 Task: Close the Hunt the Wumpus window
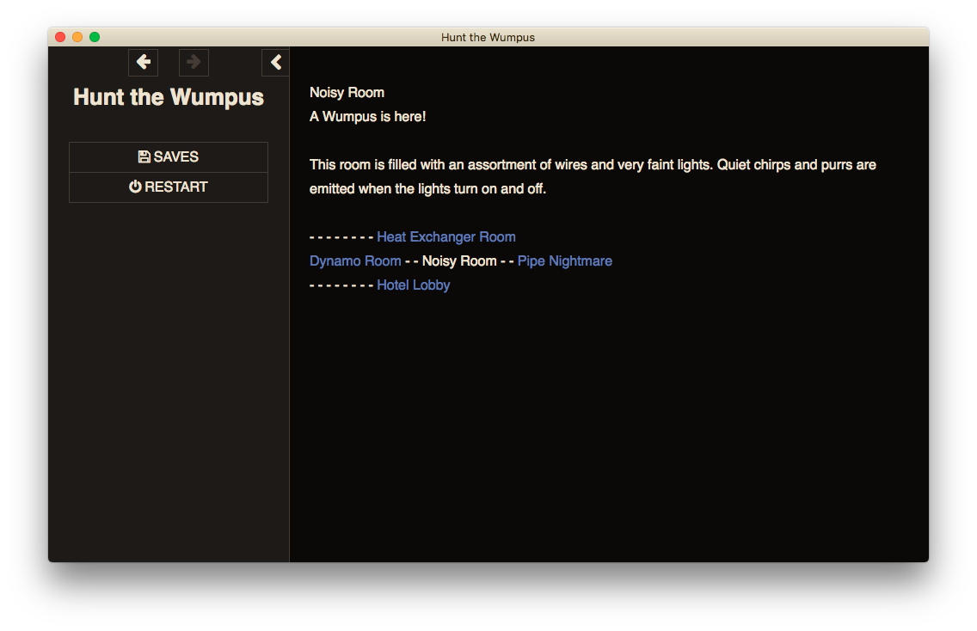point(60,37)
